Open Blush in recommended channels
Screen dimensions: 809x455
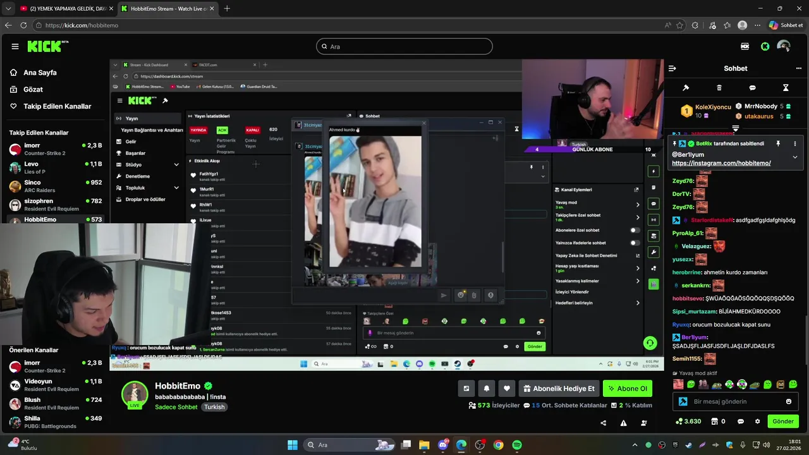coord(56,403)
